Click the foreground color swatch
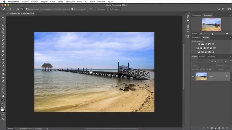Screen dimensions: 232x130 point(2,110)
